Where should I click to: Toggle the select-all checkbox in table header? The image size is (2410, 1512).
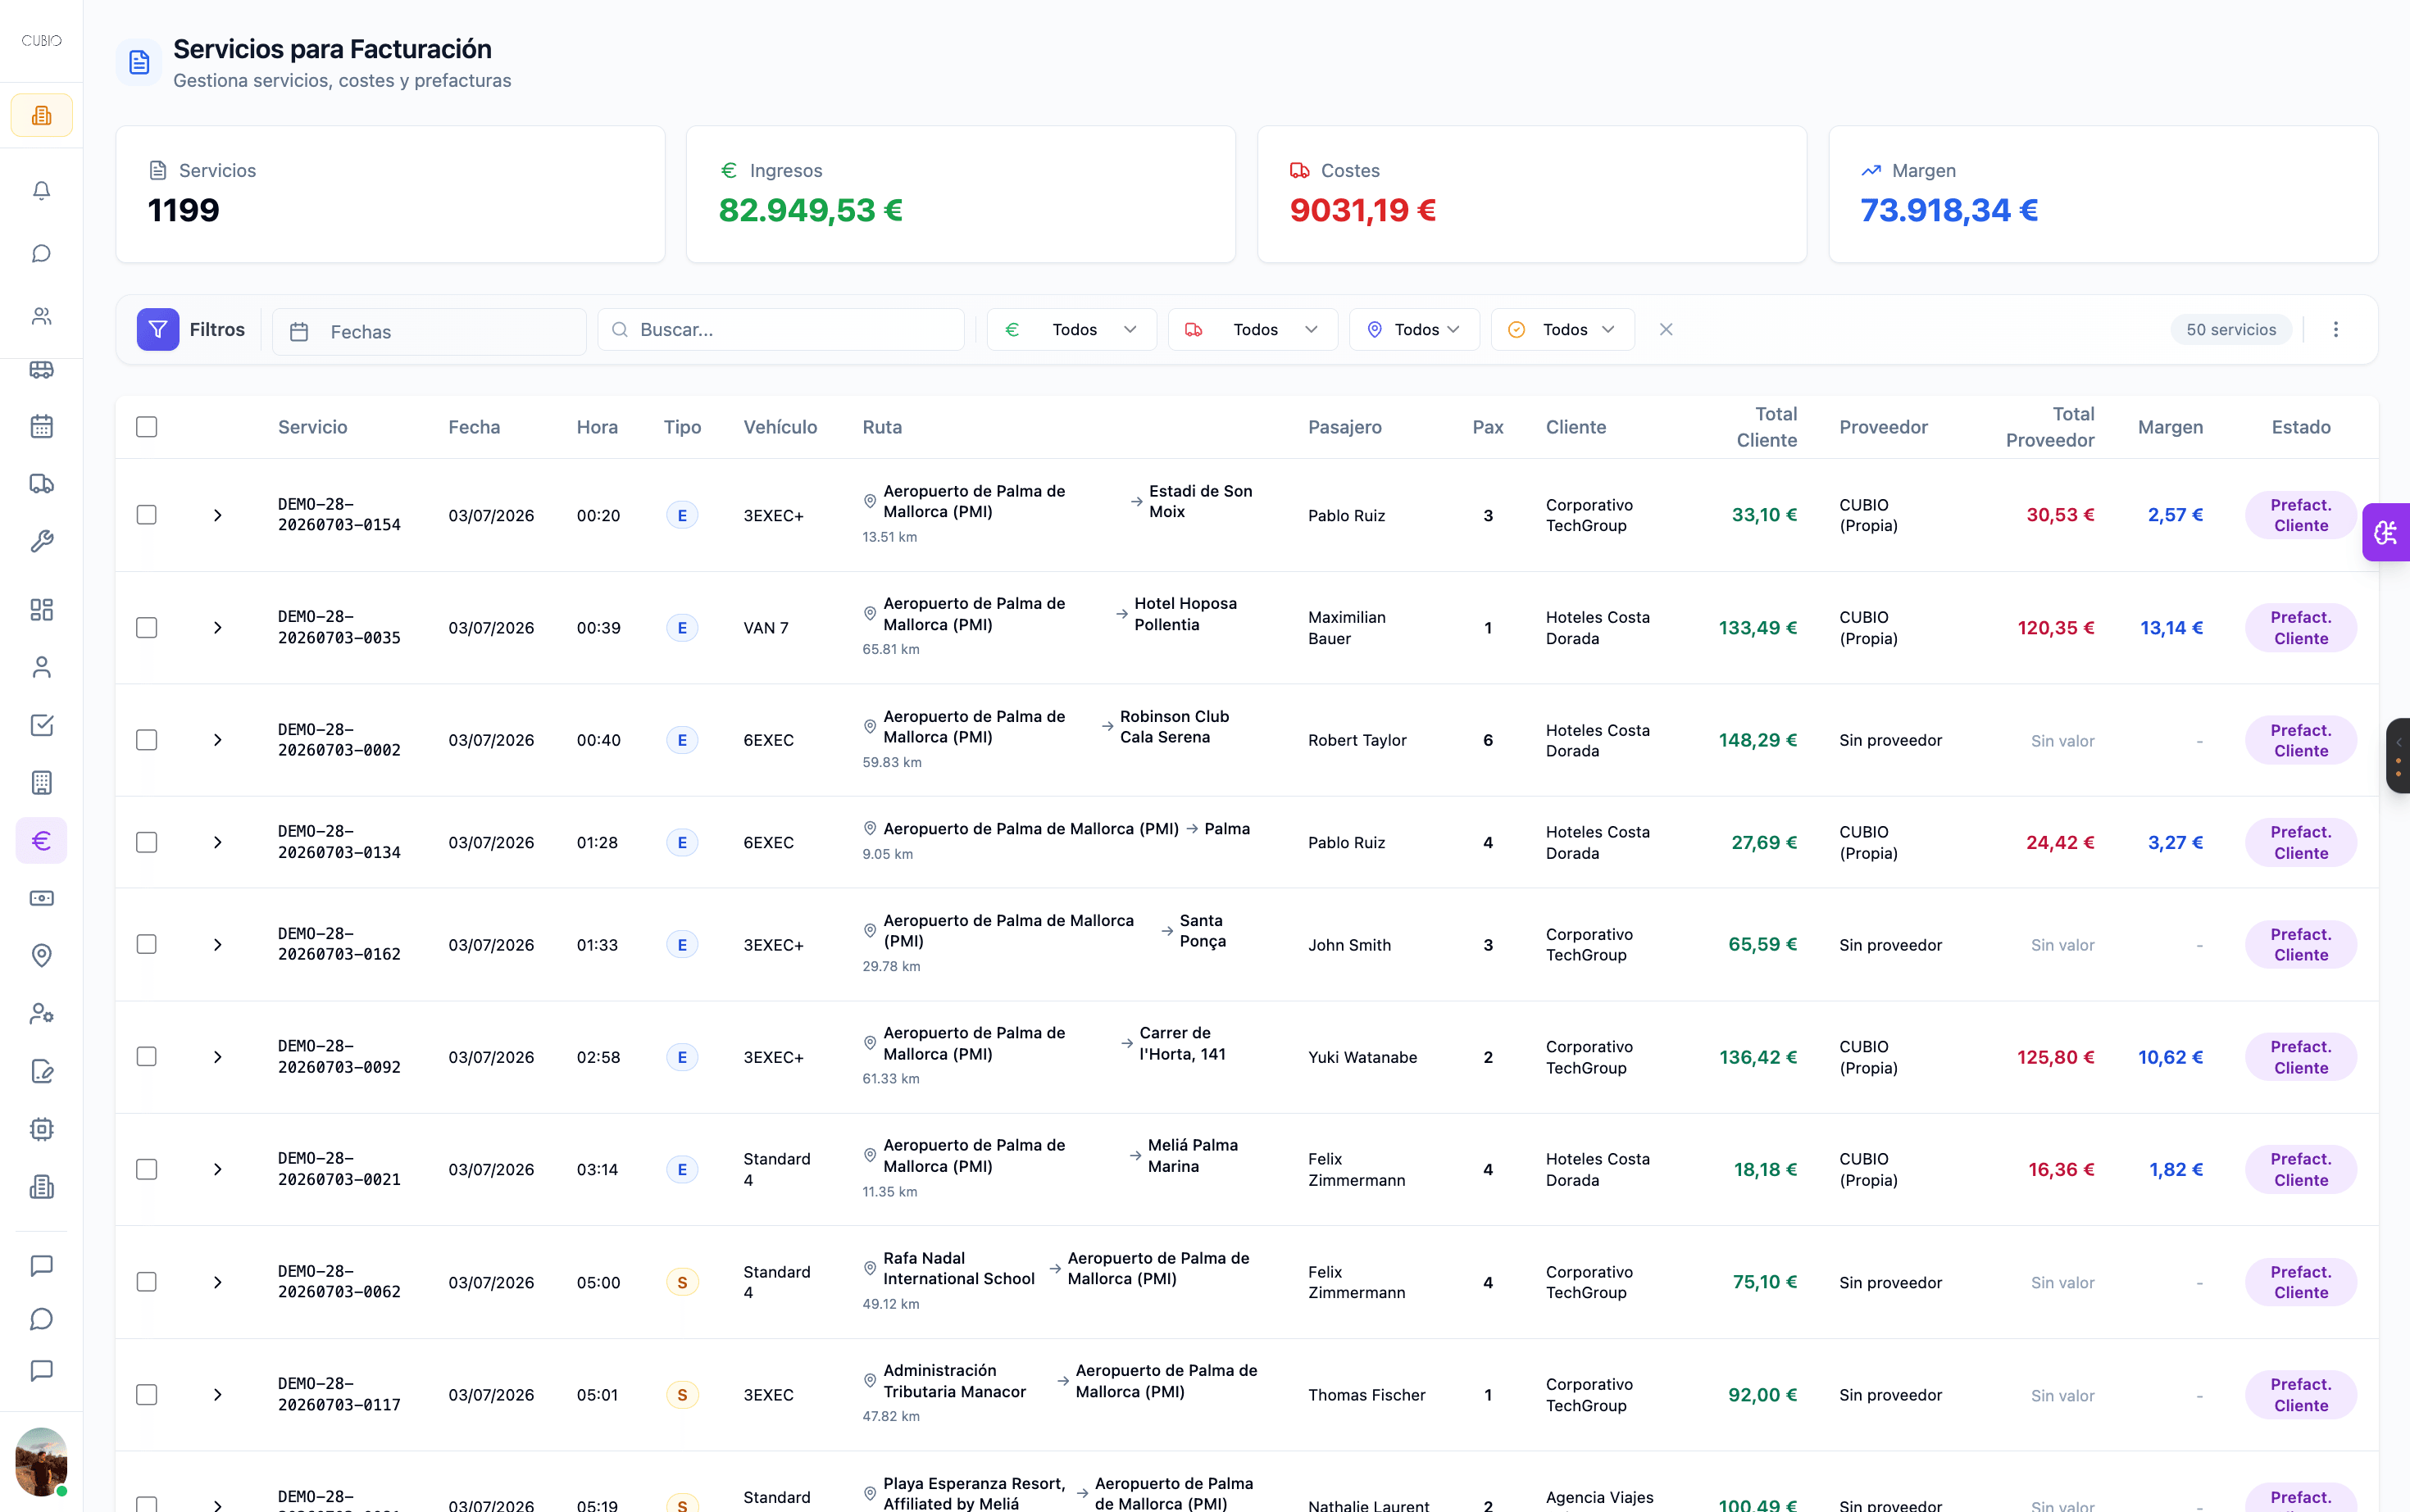coord(147,427)
